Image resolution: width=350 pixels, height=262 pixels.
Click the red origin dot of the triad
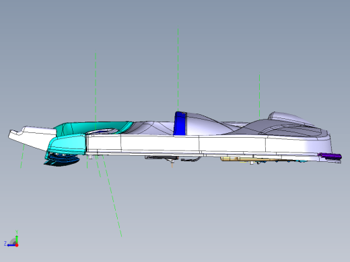coord(17,245)
